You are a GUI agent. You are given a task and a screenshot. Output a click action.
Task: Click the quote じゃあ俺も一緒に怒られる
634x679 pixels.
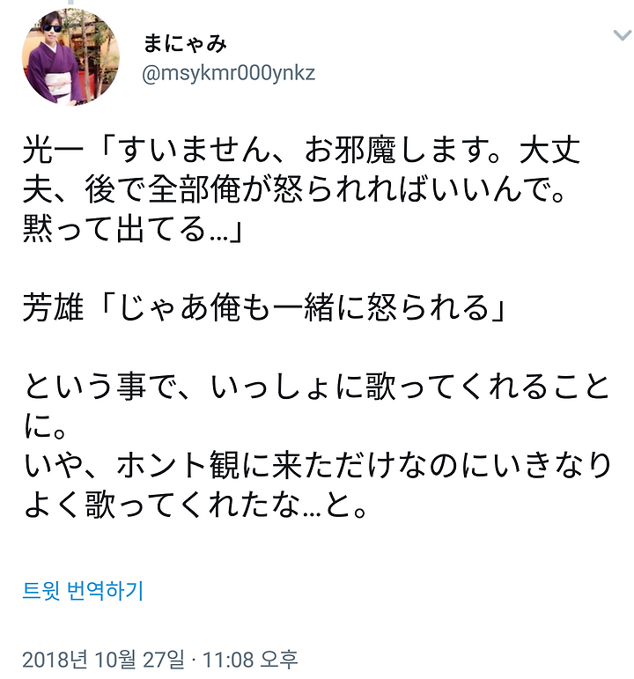[x=305, y=307]
